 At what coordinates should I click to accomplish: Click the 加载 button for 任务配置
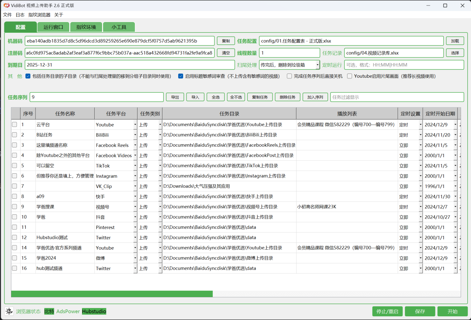[x=455, y=41]
